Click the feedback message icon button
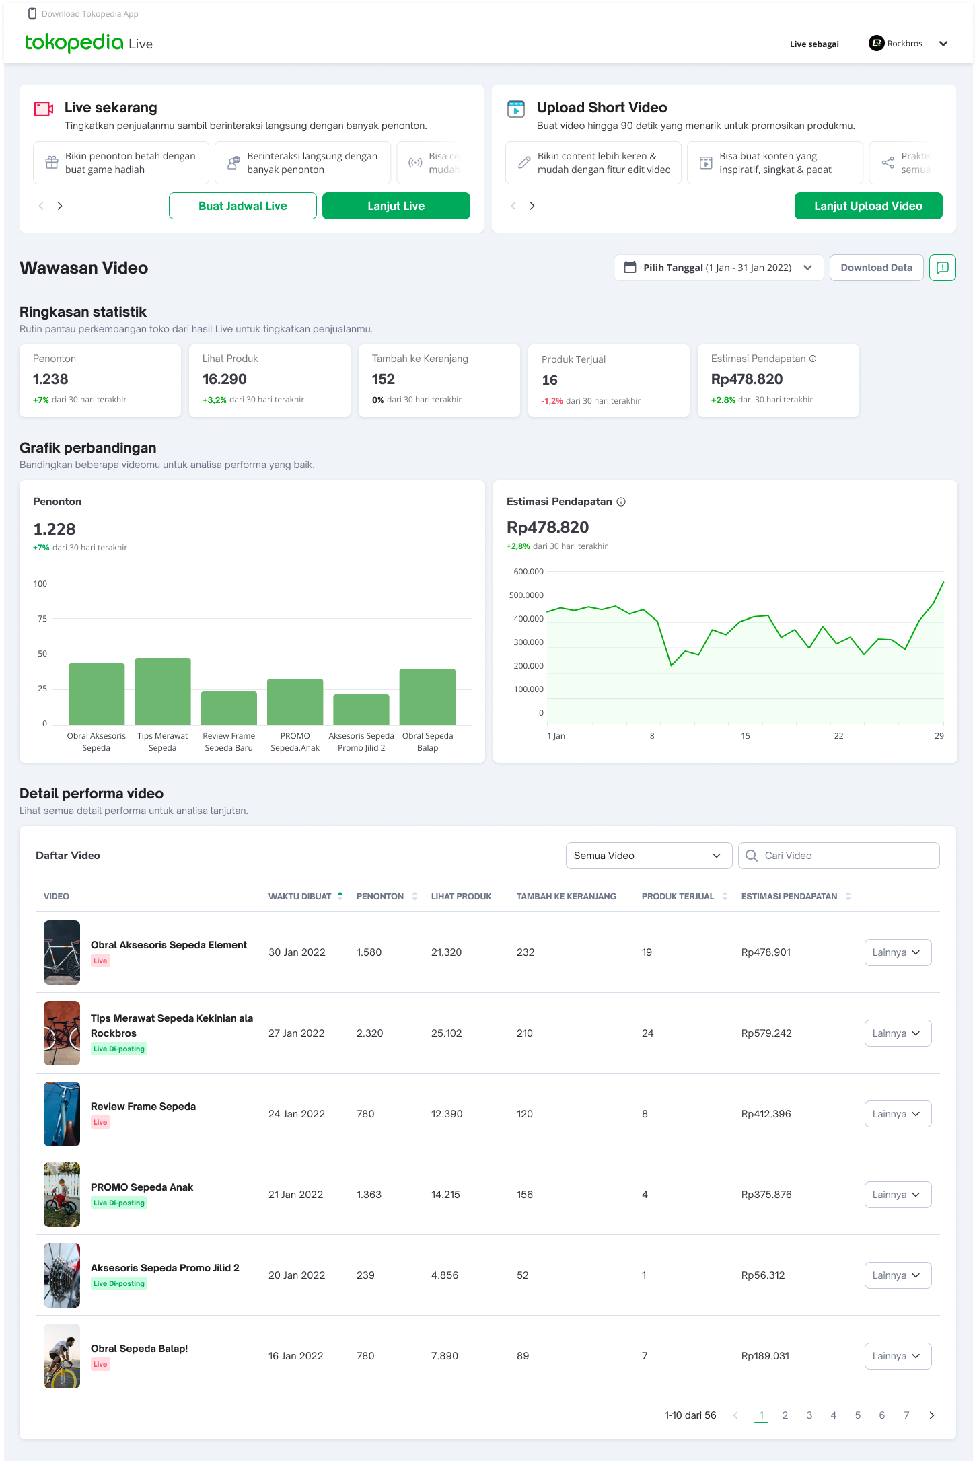 (942, 268)
